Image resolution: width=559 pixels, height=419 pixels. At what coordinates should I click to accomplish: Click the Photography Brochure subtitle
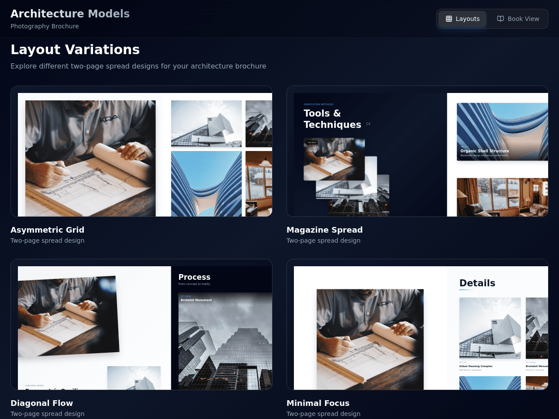click(x=45, y=26)
